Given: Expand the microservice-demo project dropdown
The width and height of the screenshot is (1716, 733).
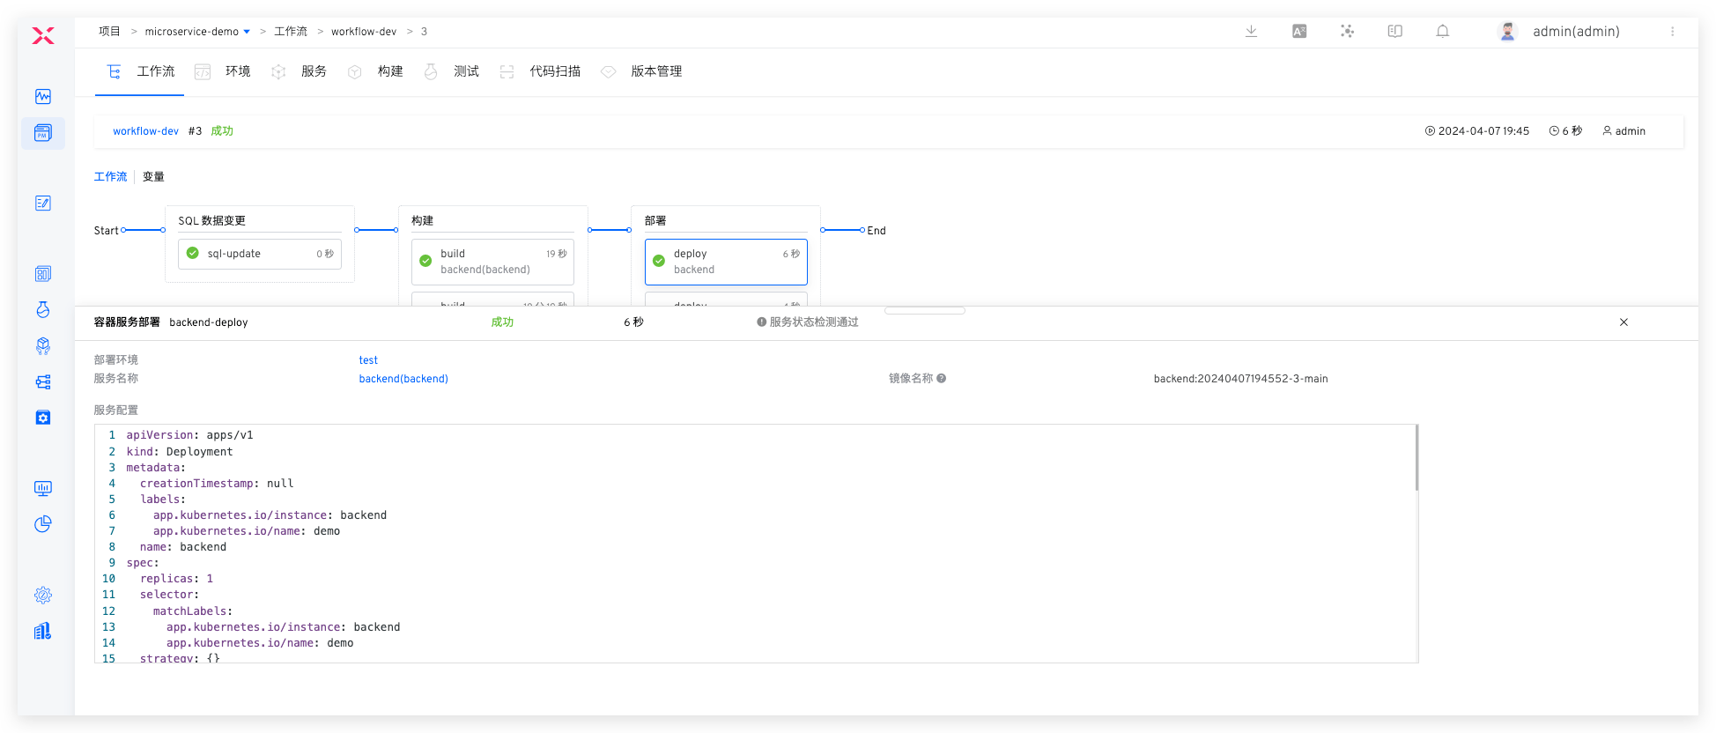Looking at the screenshot, I should (x=247, y=32).
